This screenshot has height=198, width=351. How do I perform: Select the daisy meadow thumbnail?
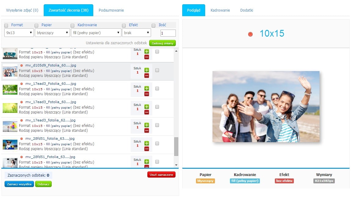click(x=10, y=90)
